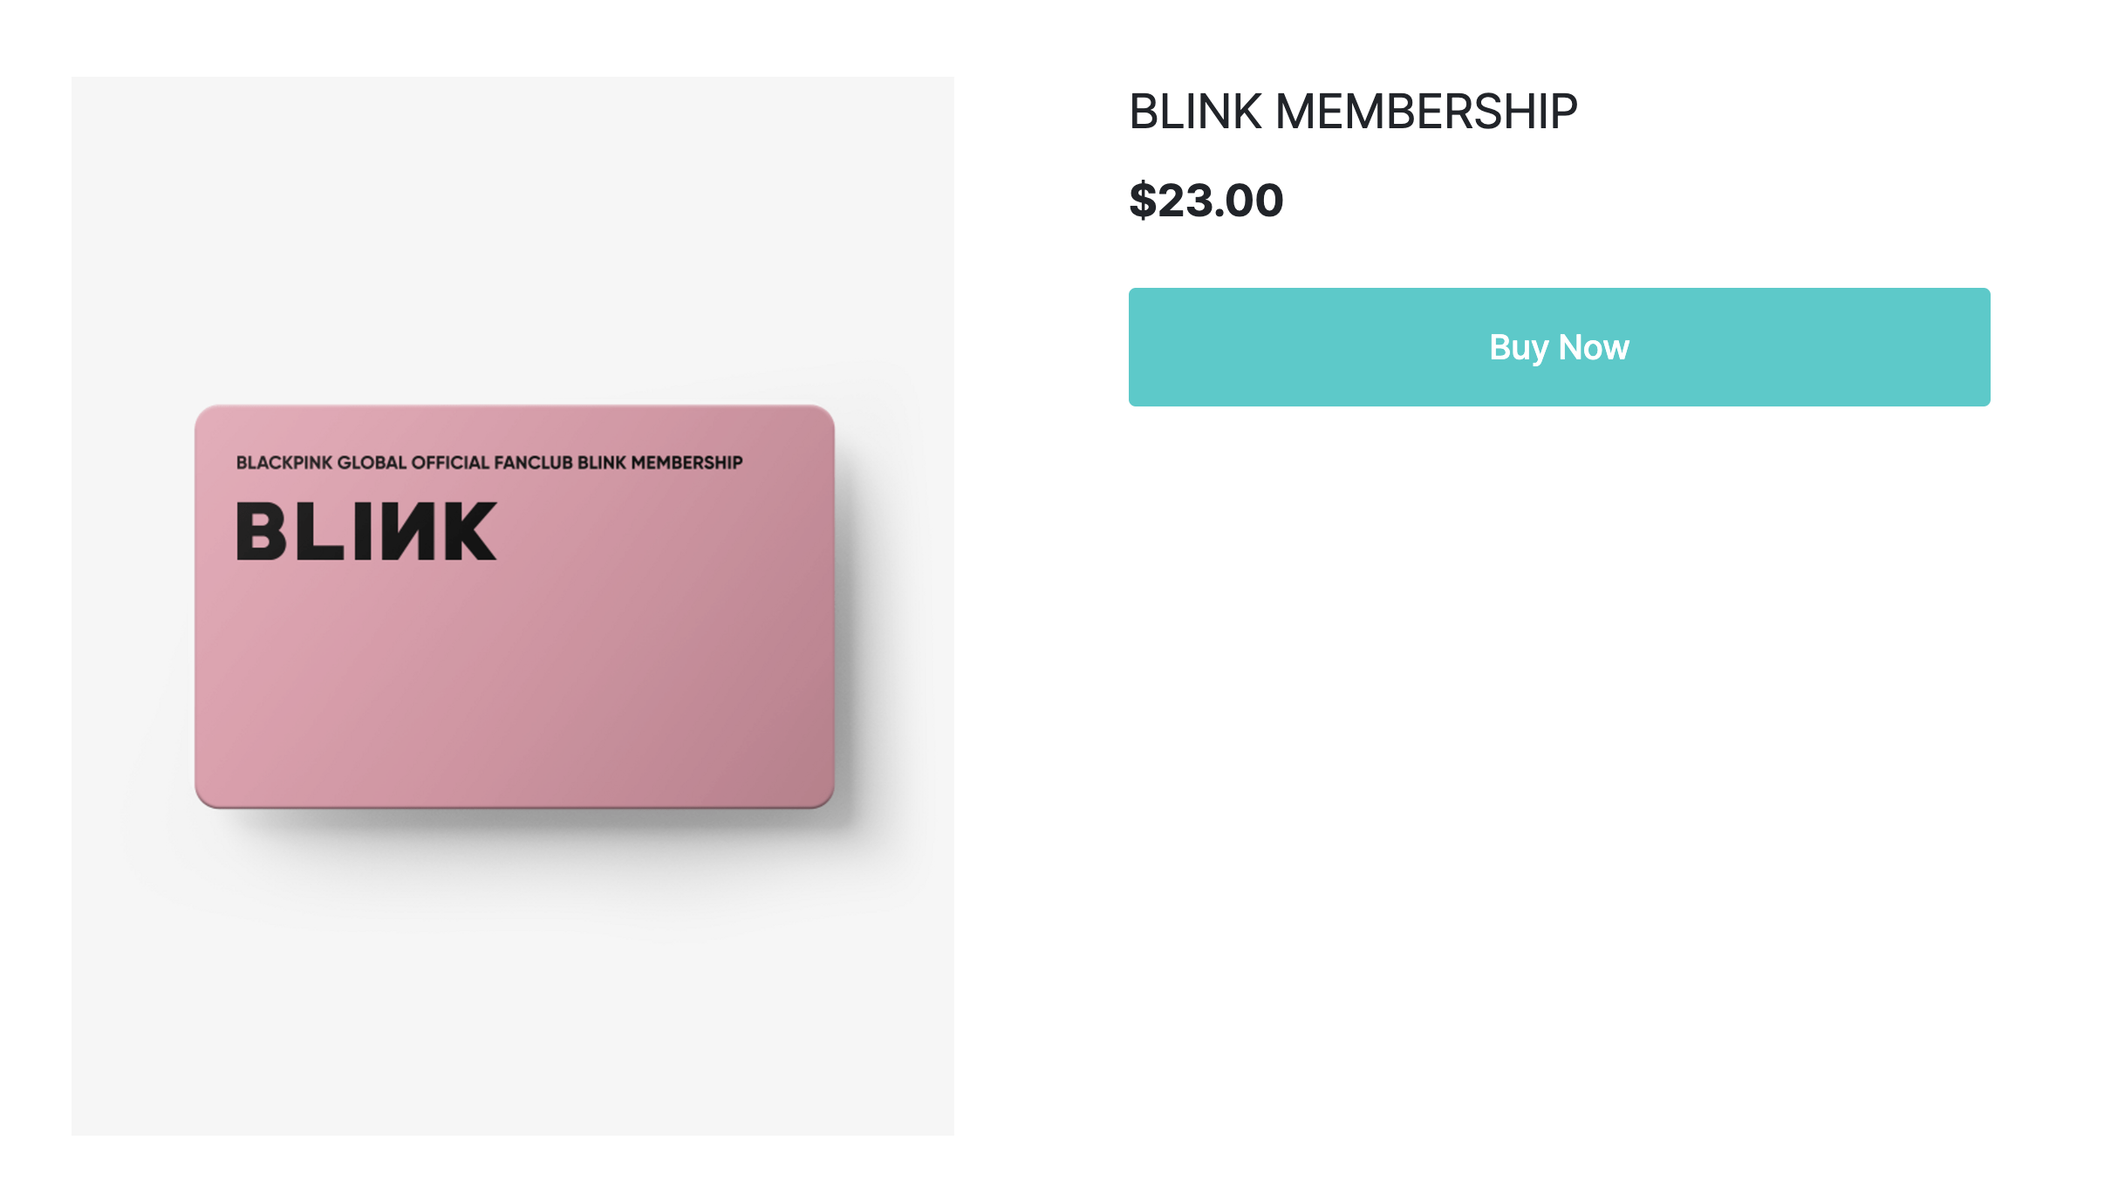
Task: Click the word BLINK in the product title
Action: click(x=1195, y=112)
